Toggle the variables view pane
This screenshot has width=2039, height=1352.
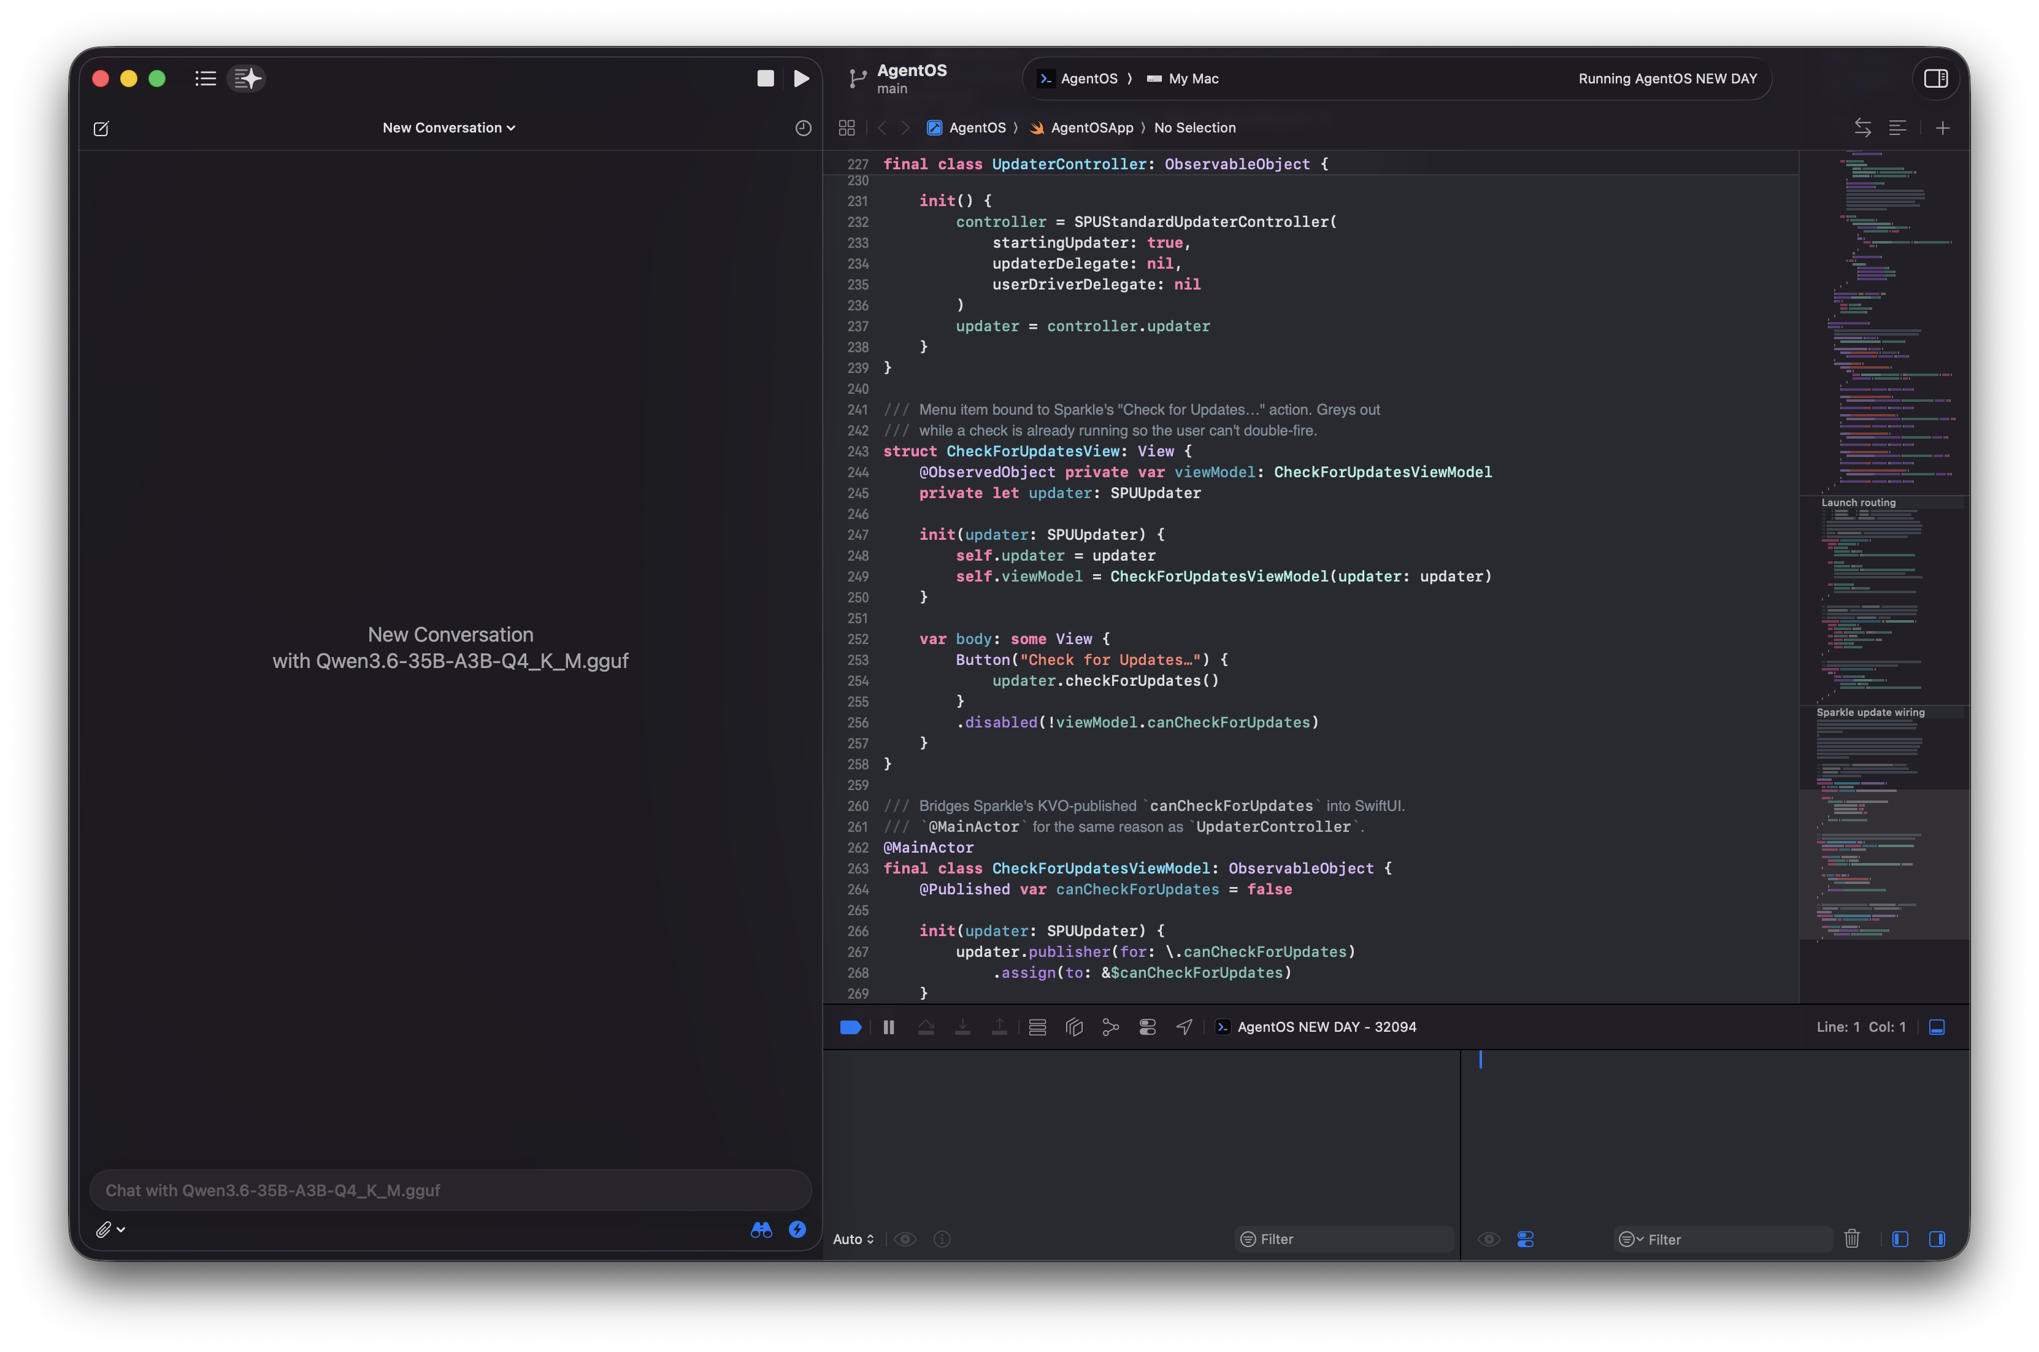pyautogui.click(x=1899, y=1239)
